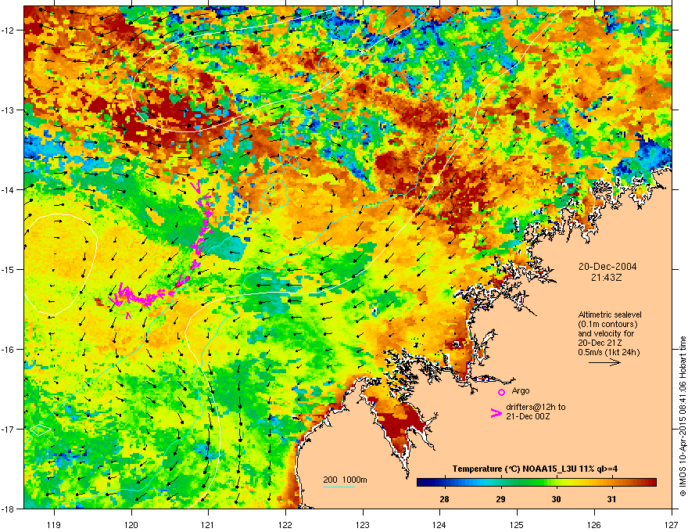Click the longitude axis label 122

pos(285,524)
